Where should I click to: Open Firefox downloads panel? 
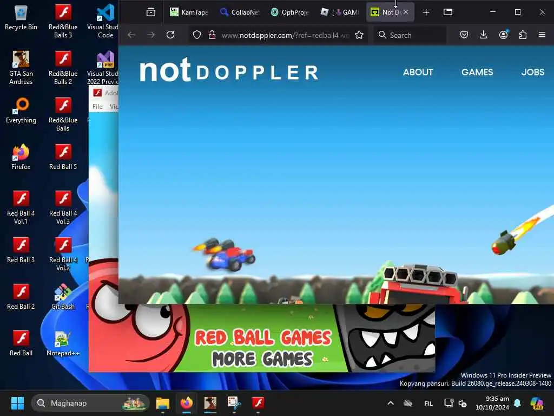(x=484, y=35)
